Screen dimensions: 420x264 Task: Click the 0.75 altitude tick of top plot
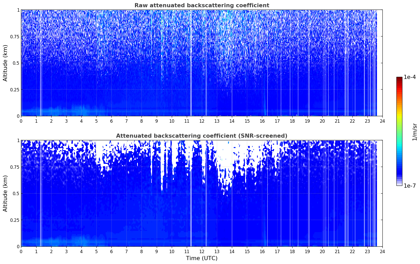pos(15,36)
